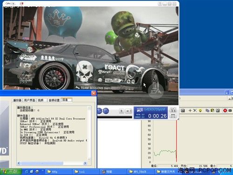This screenshot has width=233, height=175.
Task: Expand the quick launch chevron
Action: tap(42, 171)
